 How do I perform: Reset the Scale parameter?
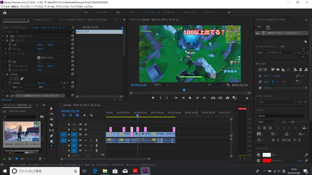click(x=73, y=49)
